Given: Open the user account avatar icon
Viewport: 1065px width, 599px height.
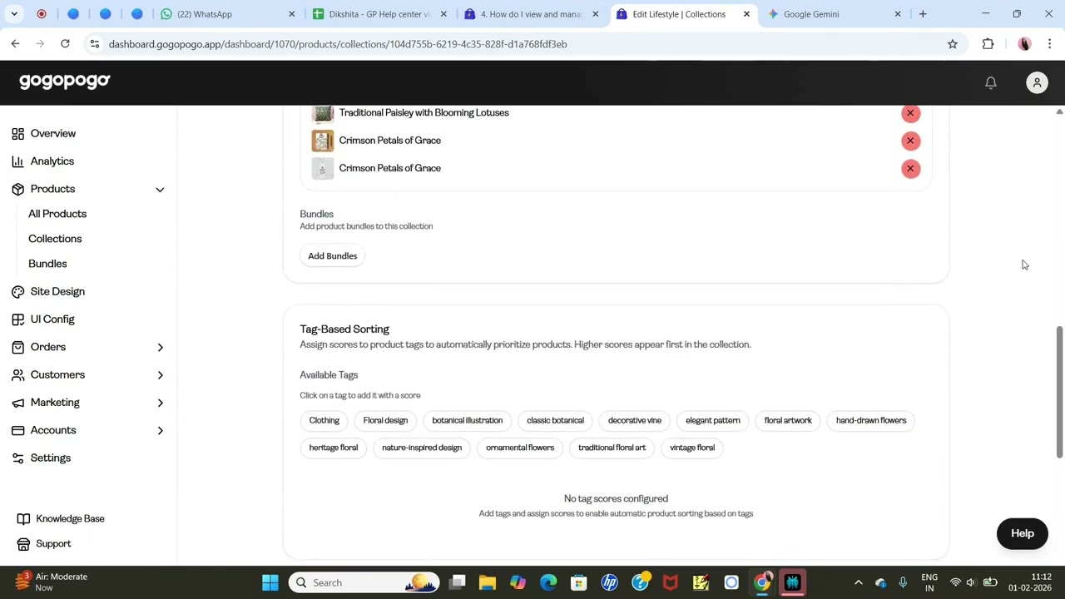Looking at the screenshot, I should [x=1037, y=82].
